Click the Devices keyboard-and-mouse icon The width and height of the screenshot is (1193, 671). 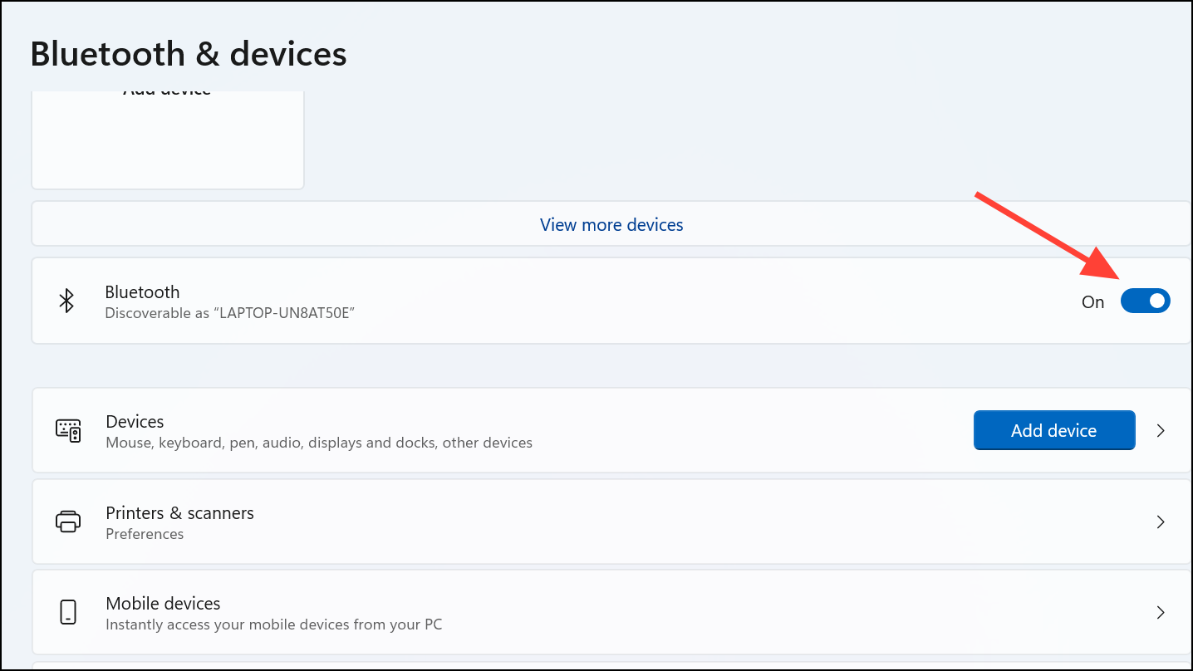(x=68, y=430)
